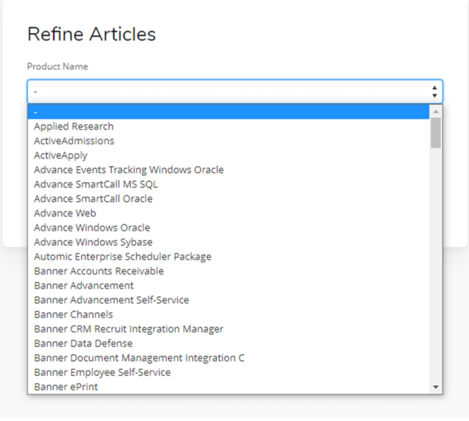
Task: Select Advance SmartCall Oracle option
Action: (x=228, y=199)
